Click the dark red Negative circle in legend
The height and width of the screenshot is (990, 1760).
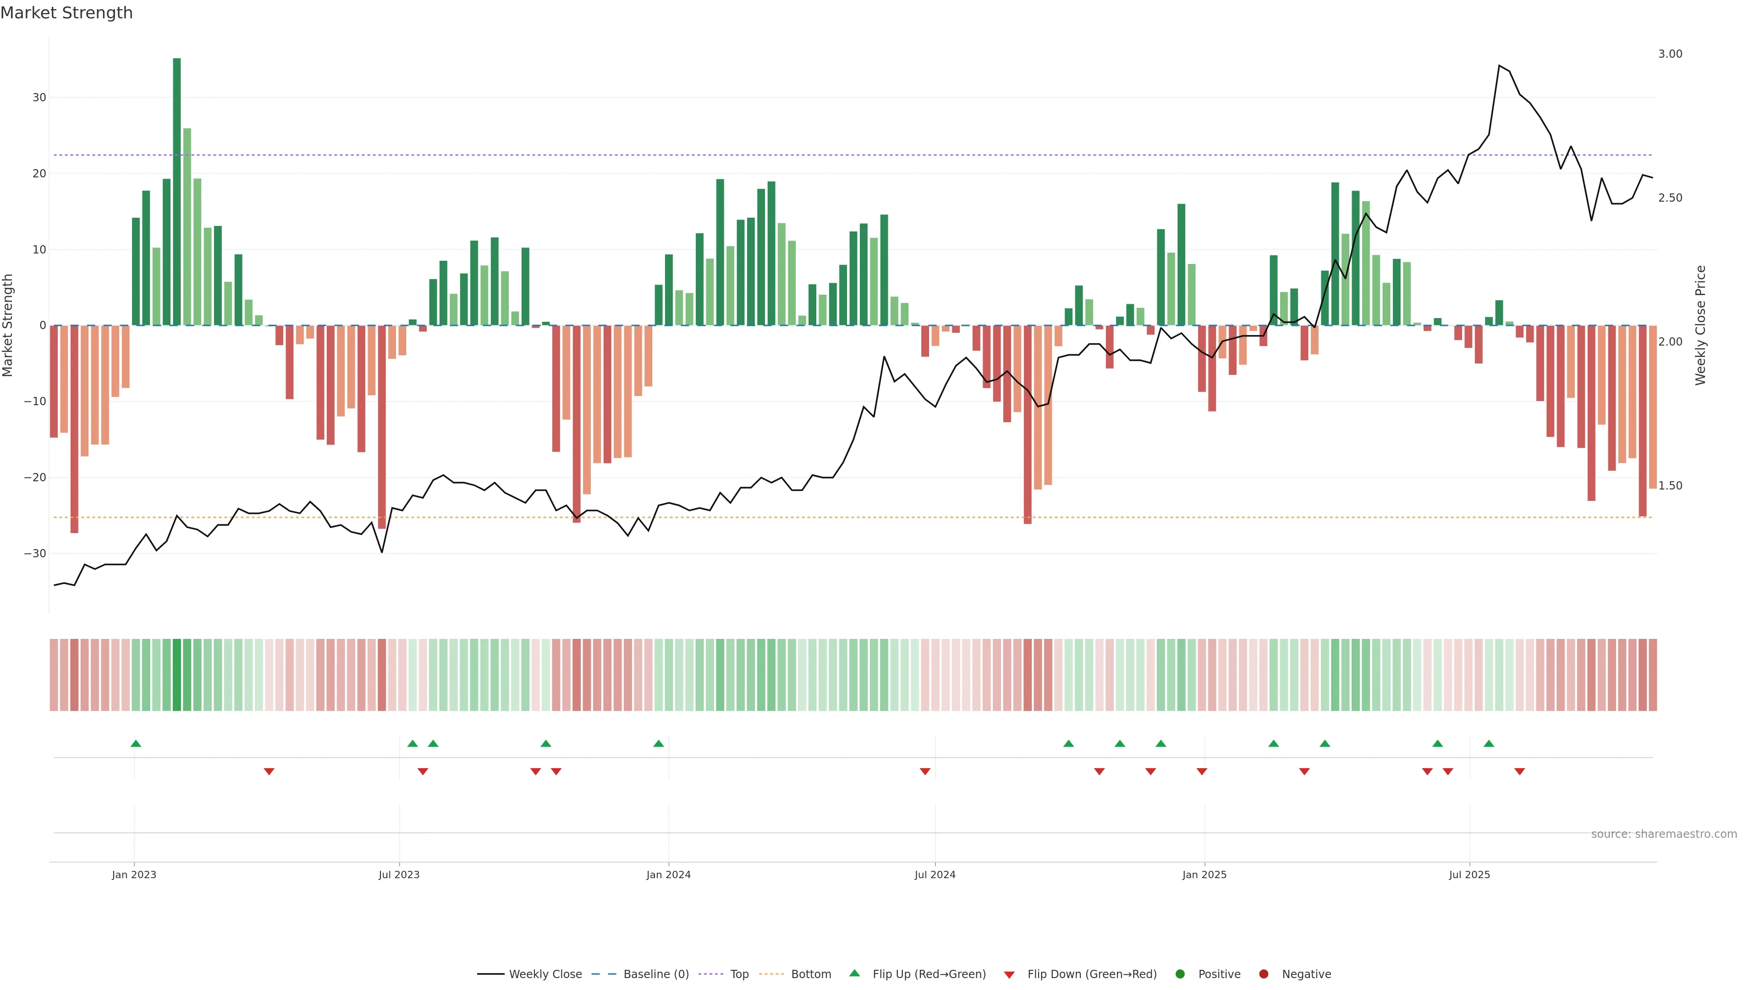point(1263,973)
